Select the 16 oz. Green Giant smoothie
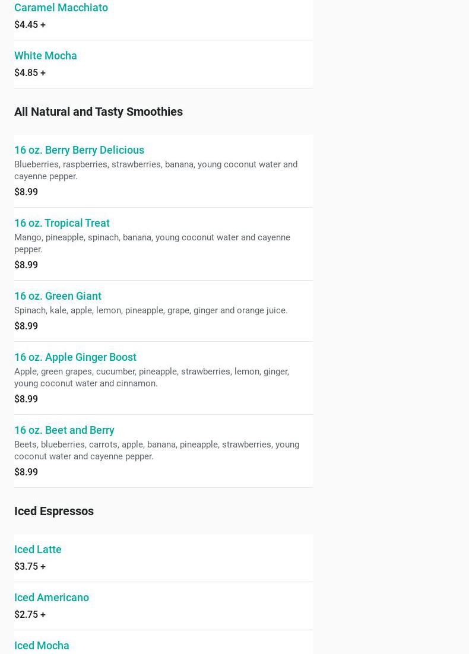 [x=58, y=296]
